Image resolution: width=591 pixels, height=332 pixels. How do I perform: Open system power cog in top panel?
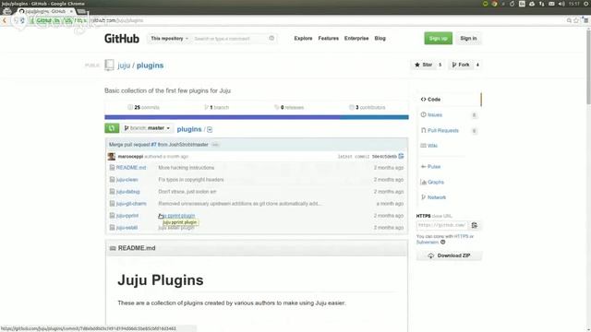tap(586, 4)
